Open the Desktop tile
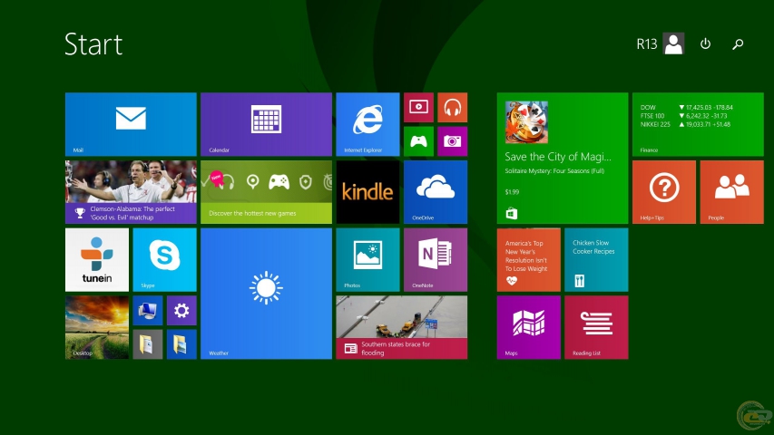This screenshot has height=435, width=774. coord(97,327)
